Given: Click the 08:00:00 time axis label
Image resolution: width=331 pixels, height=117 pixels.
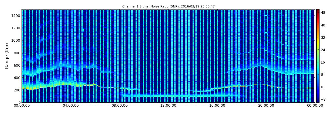Looking at the screenshot, I should (119, 106).
